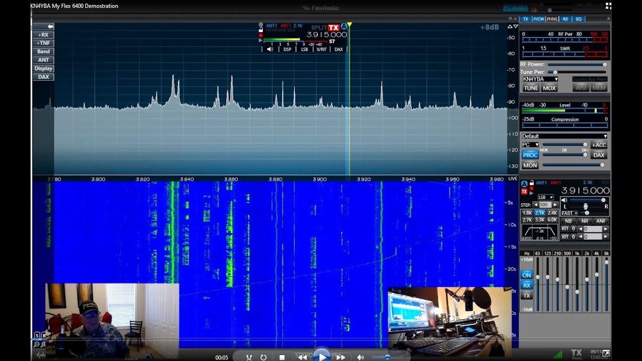This screenshot has height=361, width=642.
Task: Raise the panadapter scale with the up triangle
Action: 510,27
